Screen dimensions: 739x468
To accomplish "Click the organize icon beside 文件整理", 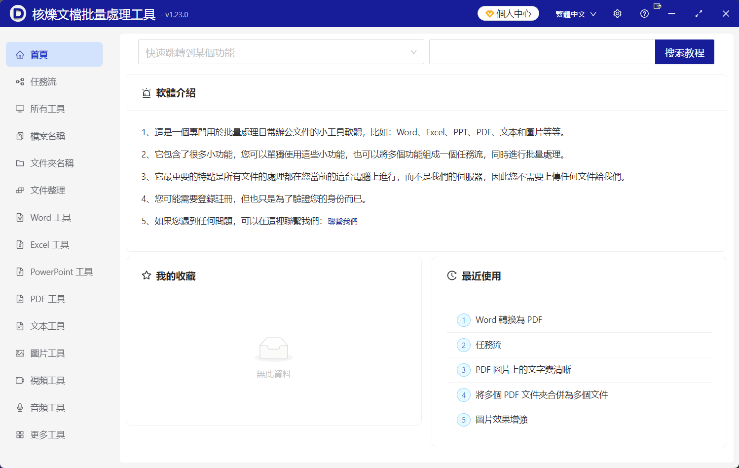I will tap(20, 191).
